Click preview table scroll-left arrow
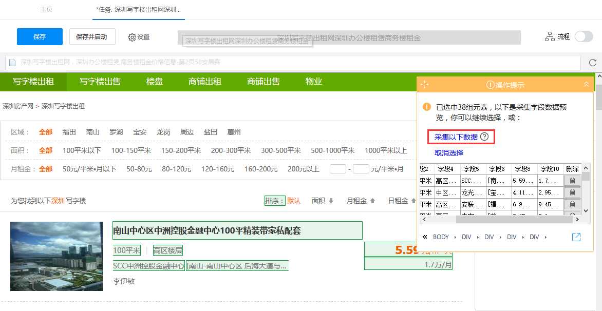 click(423, 220)
